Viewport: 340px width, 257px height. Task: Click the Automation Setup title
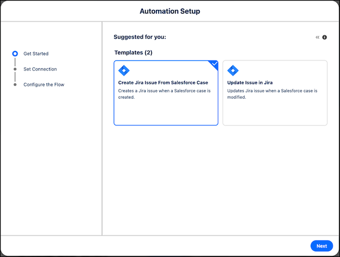click(170, 11)
